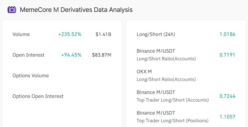The width and height of the screenshot is (248, 127).
Task: Click the MemeCore M Derivatives Data Analysis title
Action: (76, 10)
